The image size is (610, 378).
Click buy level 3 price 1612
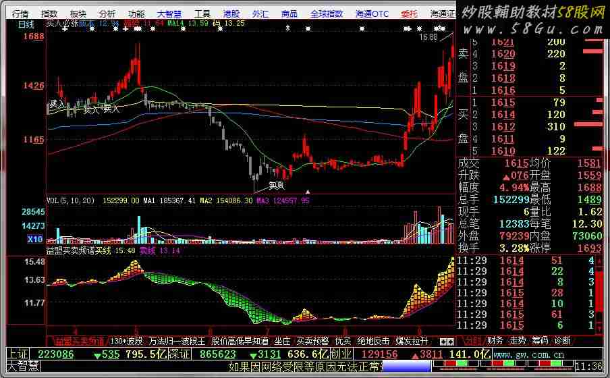tap(503, 127)
